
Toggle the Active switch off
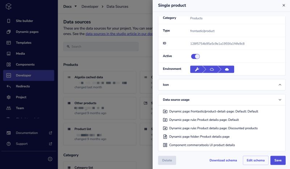coord(195,56)
